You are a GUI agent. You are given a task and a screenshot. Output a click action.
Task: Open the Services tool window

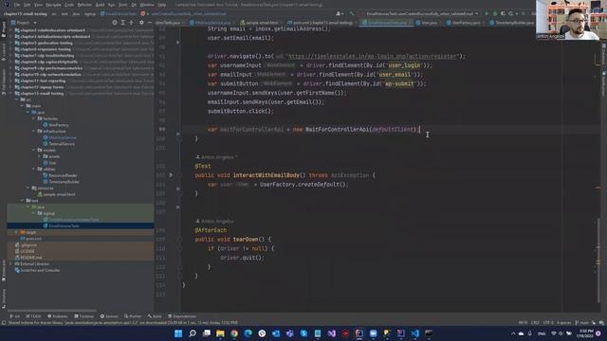109,316
